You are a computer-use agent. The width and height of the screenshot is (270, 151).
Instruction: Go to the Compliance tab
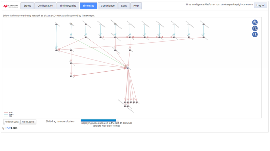tap(108, 6)
